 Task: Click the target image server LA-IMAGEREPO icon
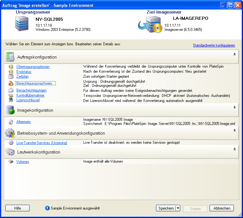(x=150, y=25)
